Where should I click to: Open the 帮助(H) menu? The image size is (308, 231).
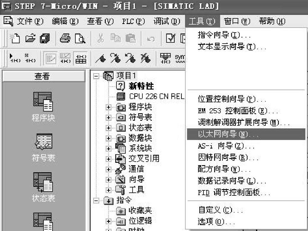pyautogui.click(x=272, y=21)
